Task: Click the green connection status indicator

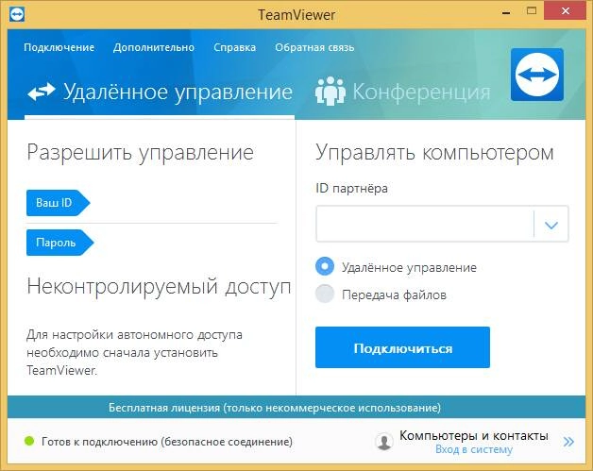Action: tap(29, 441)
